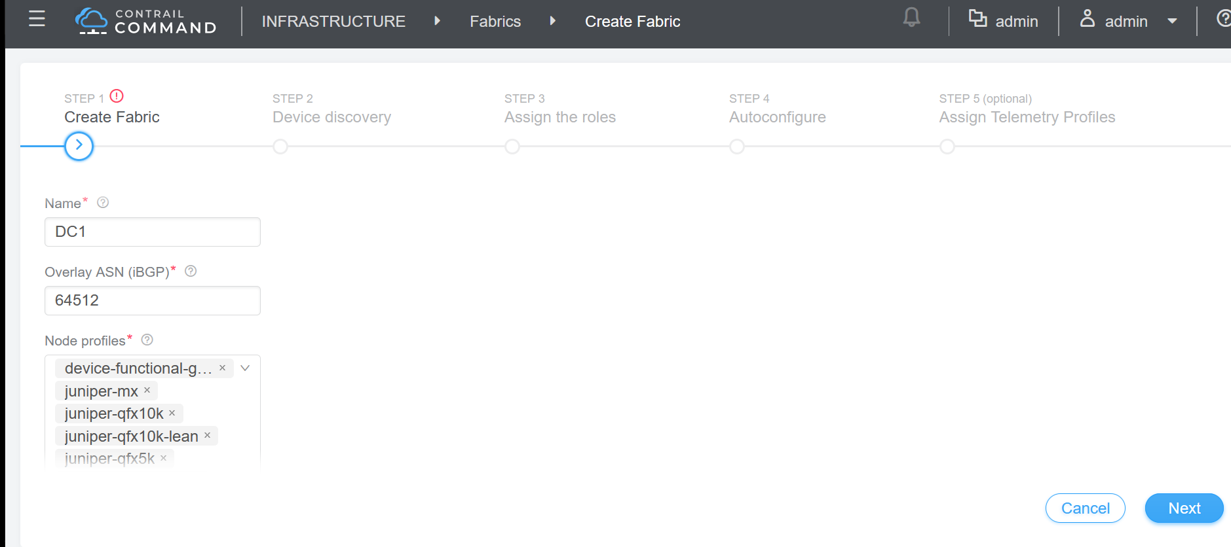1231x547 pixels.
Task: Open help for the Name field
Action: click(x=103, y=203)
